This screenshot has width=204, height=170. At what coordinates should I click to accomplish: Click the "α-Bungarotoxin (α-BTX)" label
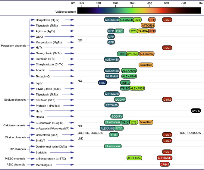click(51, 159)
